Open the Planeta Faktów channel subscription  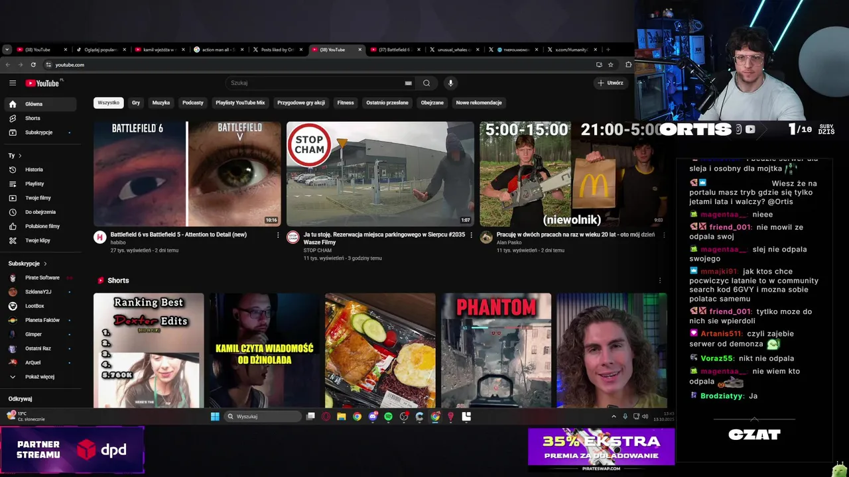click(41, 320)
